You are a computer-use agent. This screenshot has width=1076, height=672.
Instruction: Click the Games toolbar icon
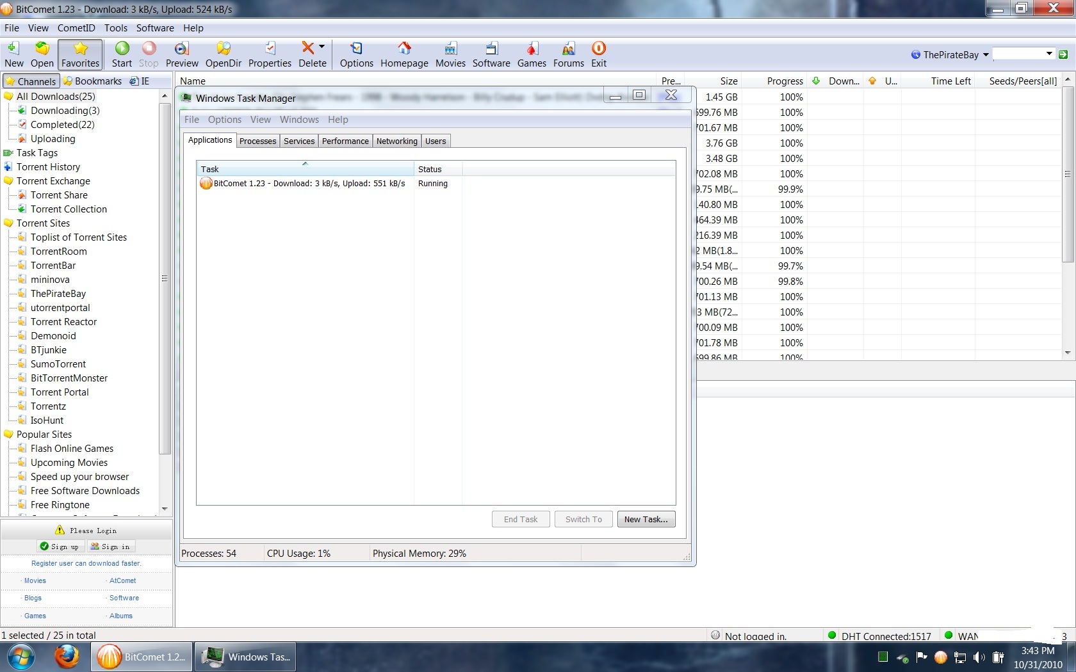tap(532, 54)
